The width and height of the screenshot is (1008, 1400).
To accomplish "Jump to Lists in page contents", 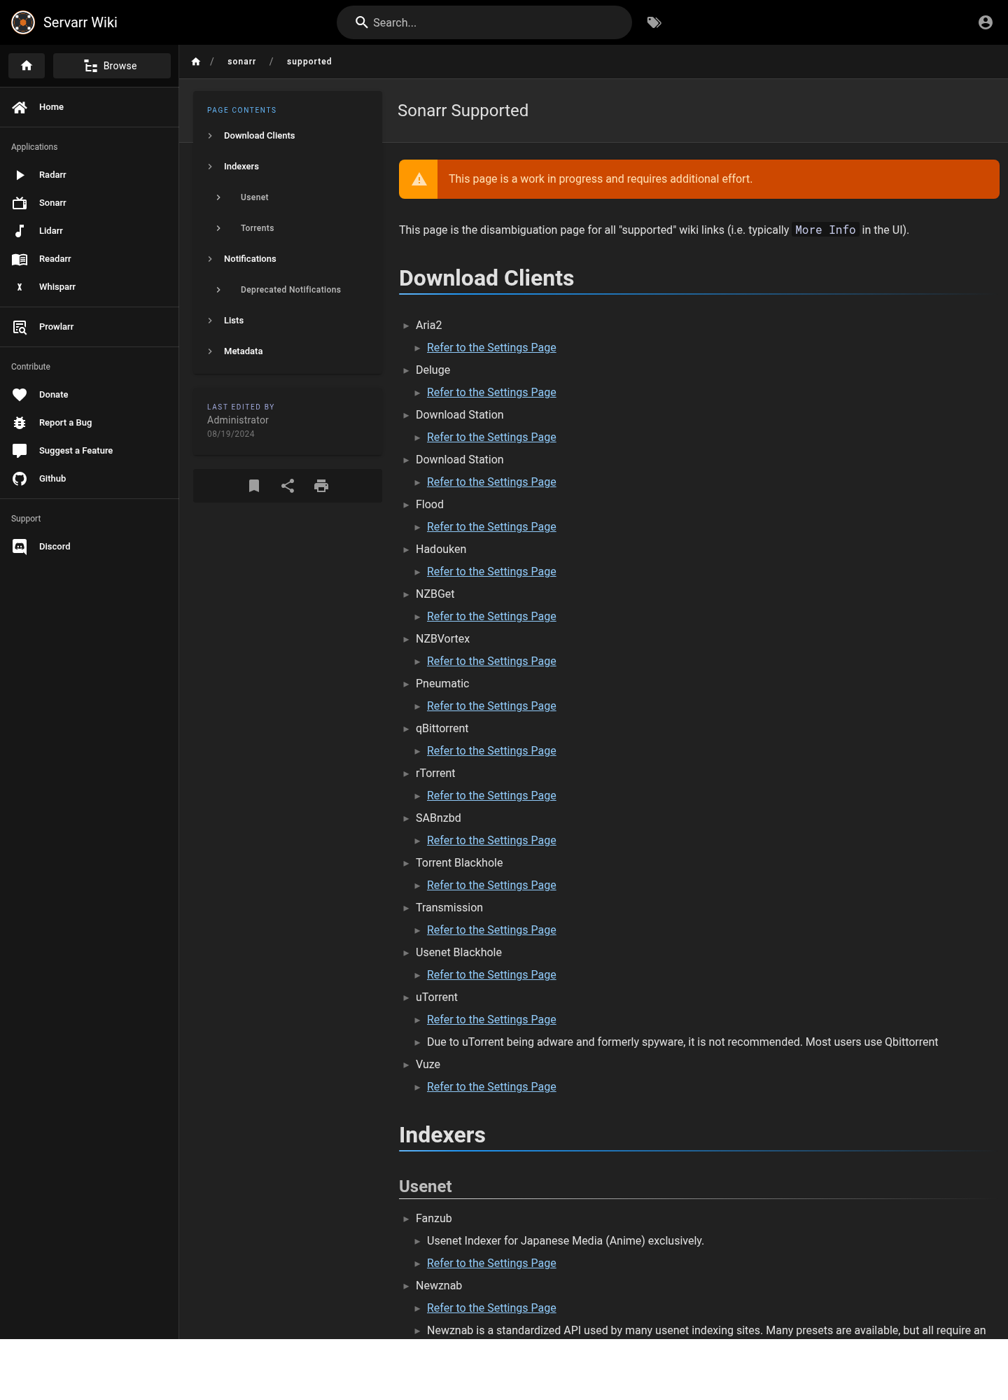I will [234, 321].
